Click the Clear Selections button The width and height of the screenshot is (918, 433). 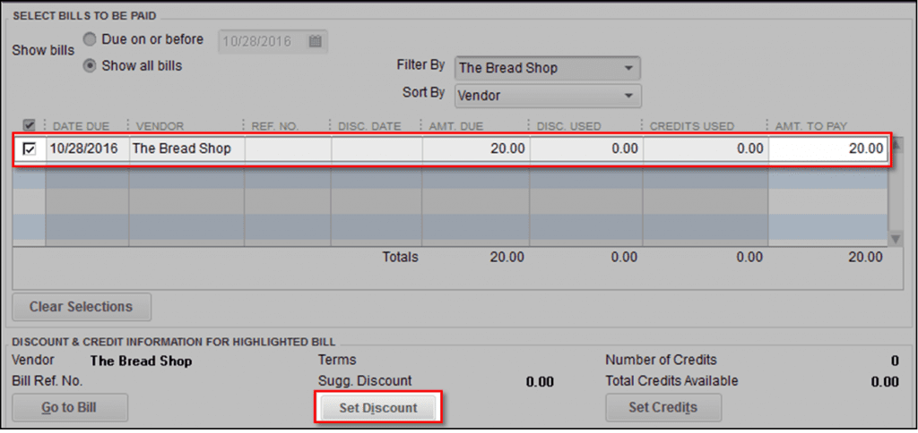point(82,307)
